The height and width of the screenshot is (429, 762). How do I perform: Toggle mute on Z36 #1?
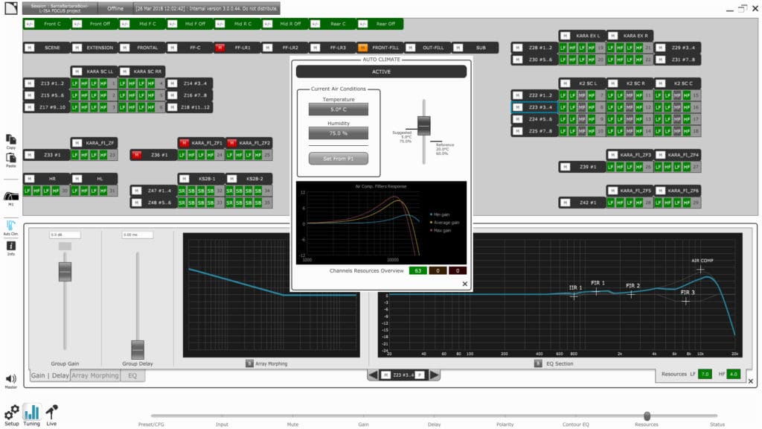pyautogui.click(x=136, y=155)
